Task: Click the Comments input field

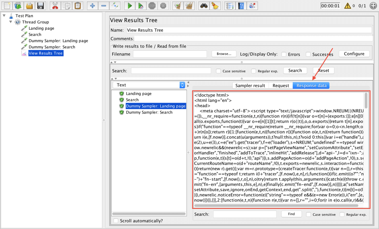Action: coord(254,39)
